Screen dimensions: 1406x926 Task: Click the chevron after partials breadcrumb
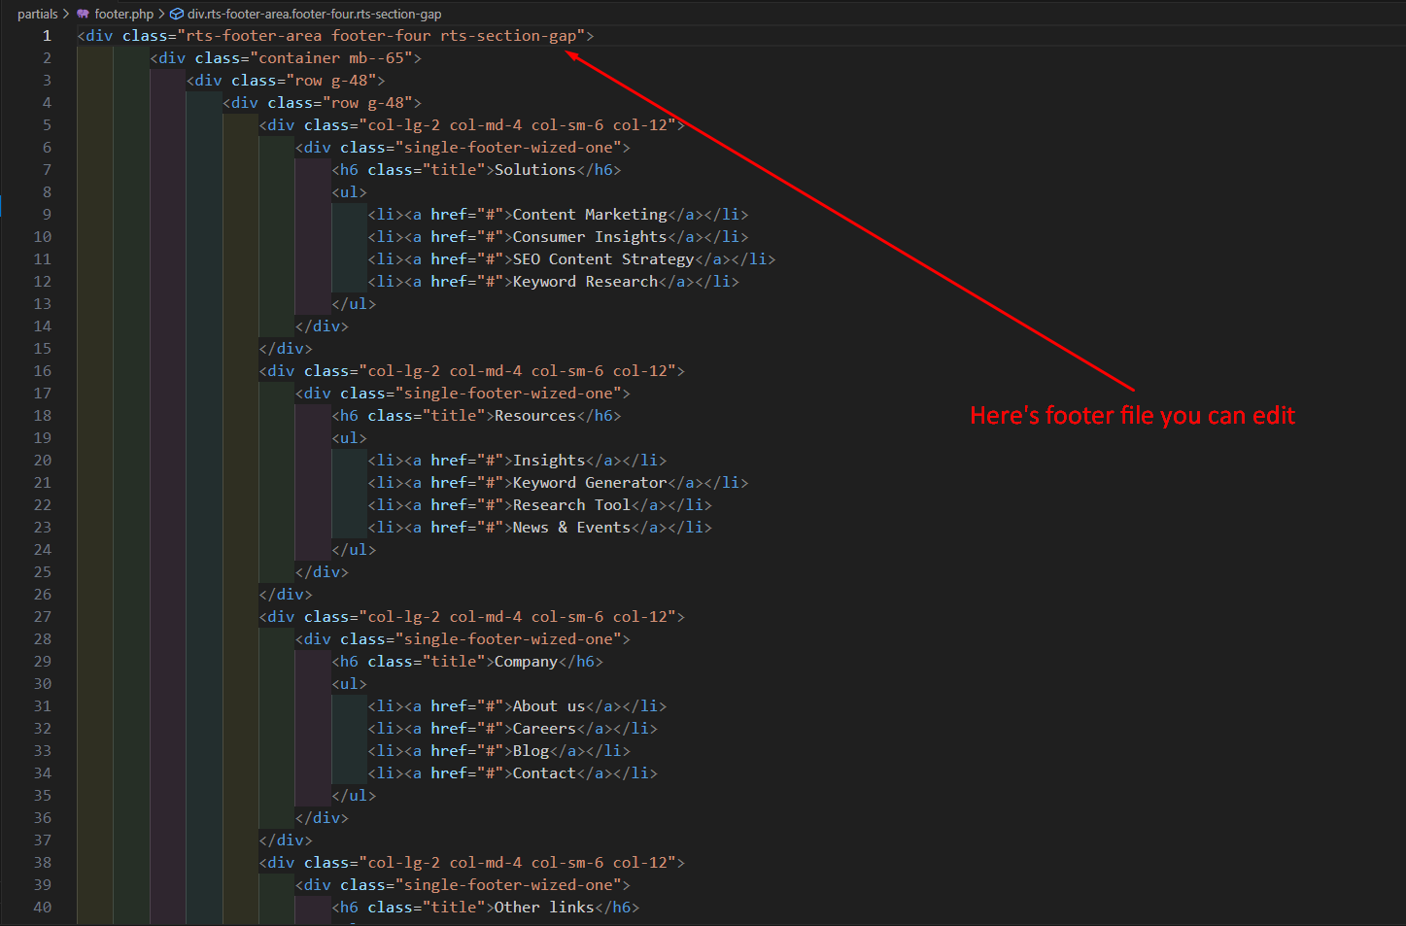tap(66, 14)
